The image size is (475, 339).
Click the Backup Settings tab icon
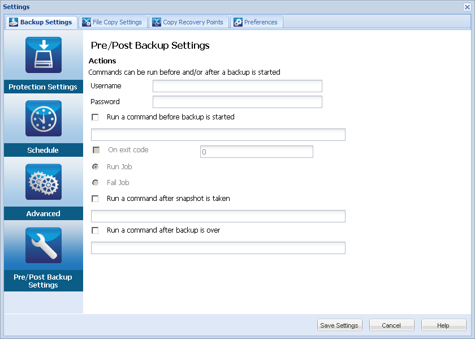coord(13,22)
